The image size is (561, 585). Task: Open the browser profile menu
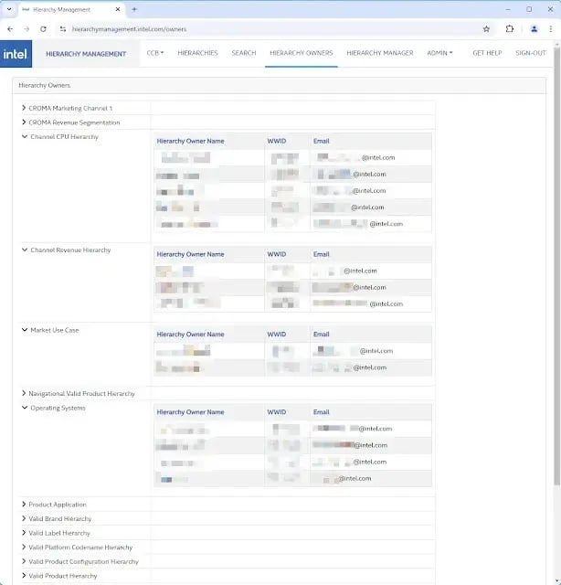click(535, 29)
